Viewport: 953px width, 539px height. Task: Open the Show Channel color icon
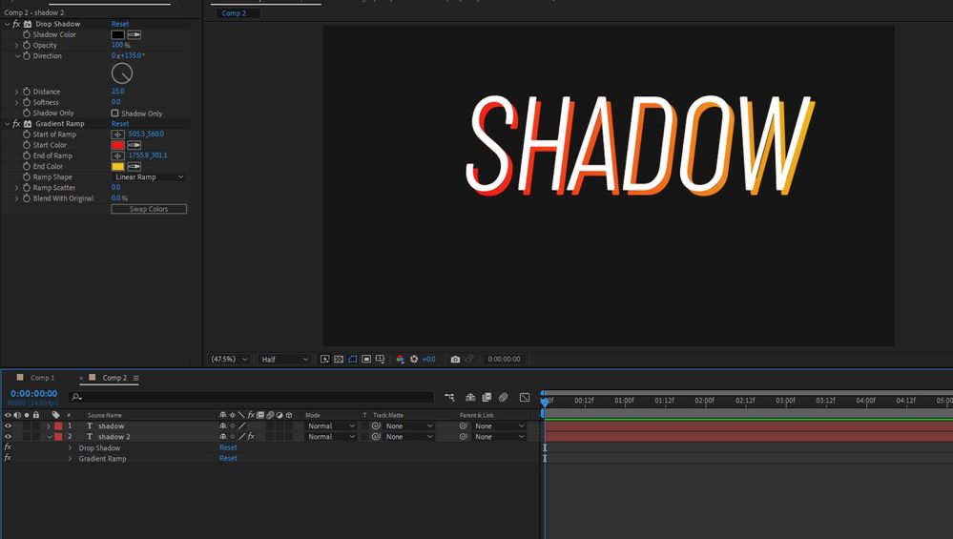400,359
